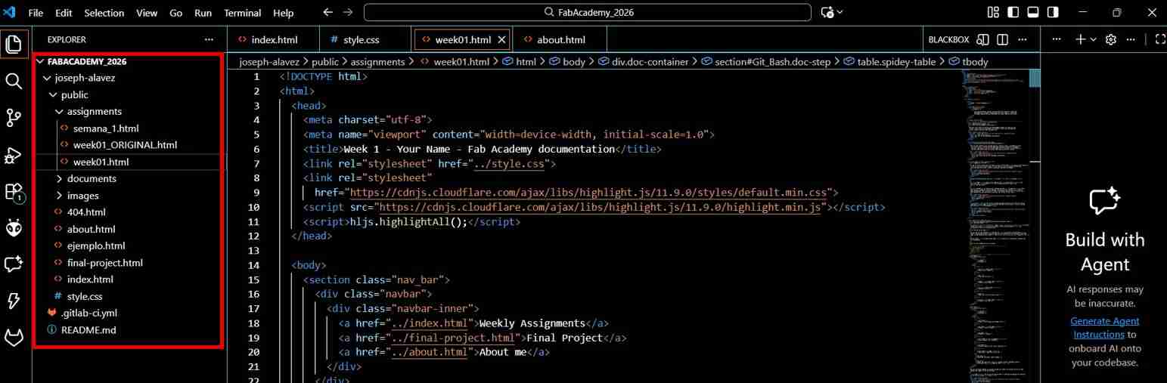Open the Selection menu
The height and width of the screenshot is (383, 1167).
point(104,13)
